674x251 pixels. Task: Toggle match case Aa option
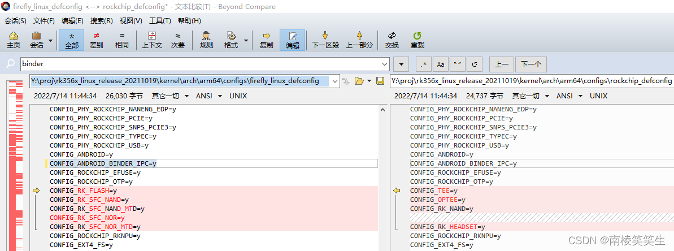click(x=441, y=64)
